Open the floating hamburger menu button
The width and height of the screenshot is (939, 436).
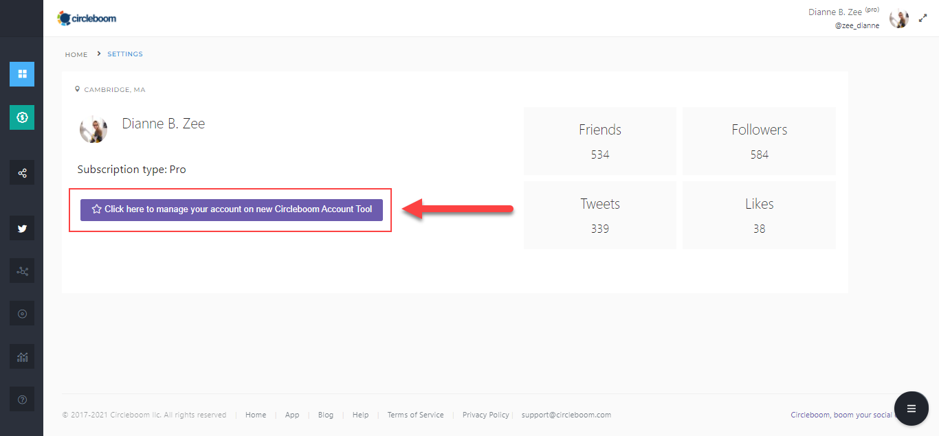coord(912,409)
